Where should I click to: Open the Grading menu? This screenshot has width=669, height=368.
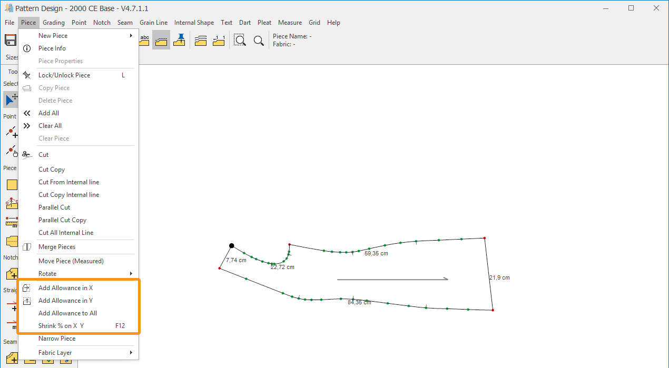click(54, 23)
